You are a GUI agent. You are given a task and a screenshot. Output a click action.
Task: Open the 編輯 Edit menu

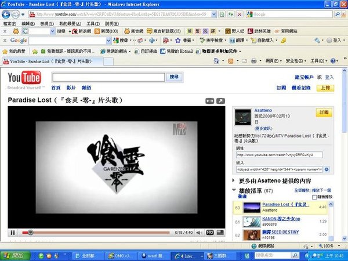28,24
